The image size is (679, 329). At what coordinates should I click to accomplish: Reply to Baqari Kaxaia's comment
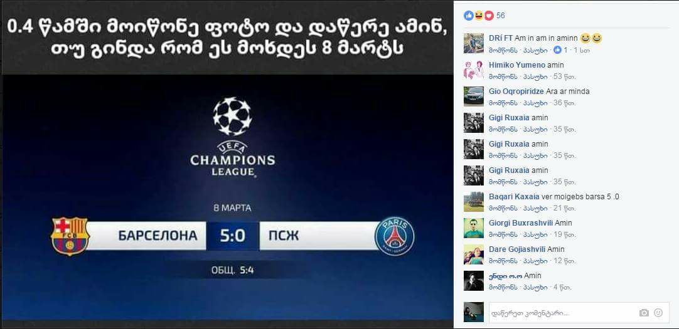[535, 209]
